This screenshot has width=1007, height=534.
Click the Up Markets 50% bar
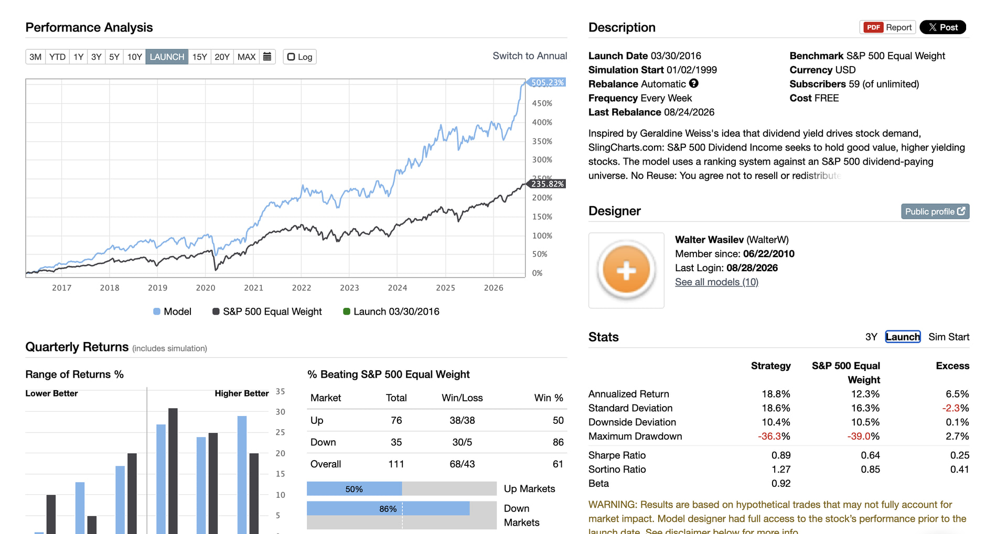tap(355, 489)
